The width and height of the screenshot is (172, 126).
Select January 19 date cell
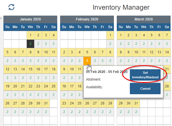7,86
